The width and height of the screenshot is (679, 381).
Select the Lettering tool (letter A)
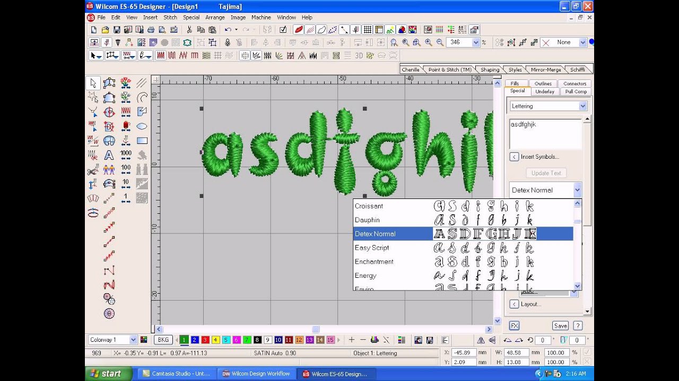click(x=109, y=156)
